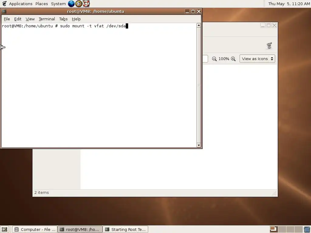Viewport: 311px width, 233px height.
Task: Click the GNOME foot throbber in file browser
Action: [x=269, y=46]
